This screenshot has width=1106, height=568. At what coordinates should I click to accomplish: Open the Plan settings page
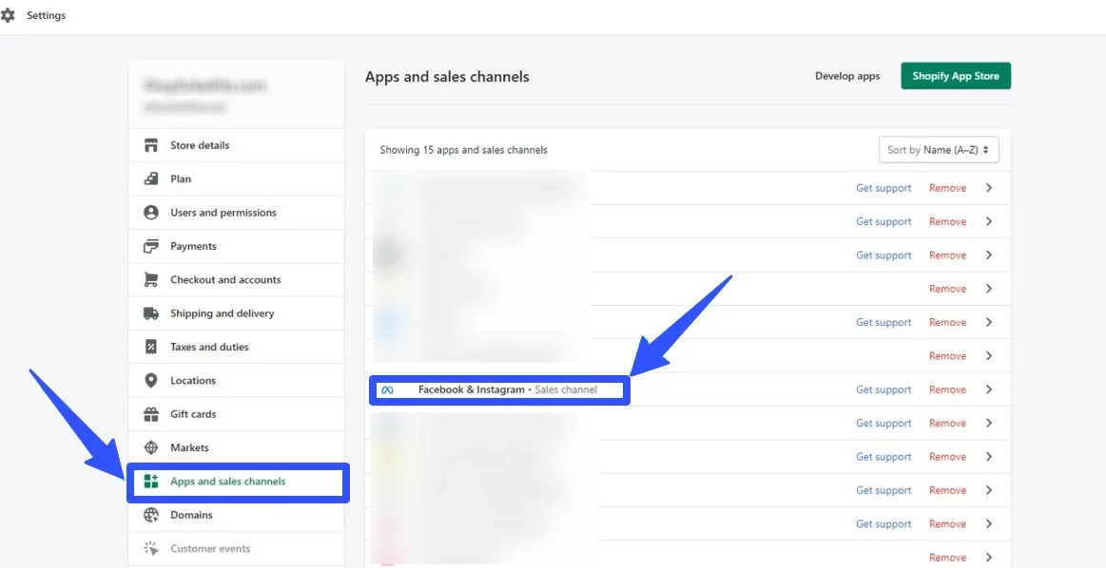coord(181,179)
